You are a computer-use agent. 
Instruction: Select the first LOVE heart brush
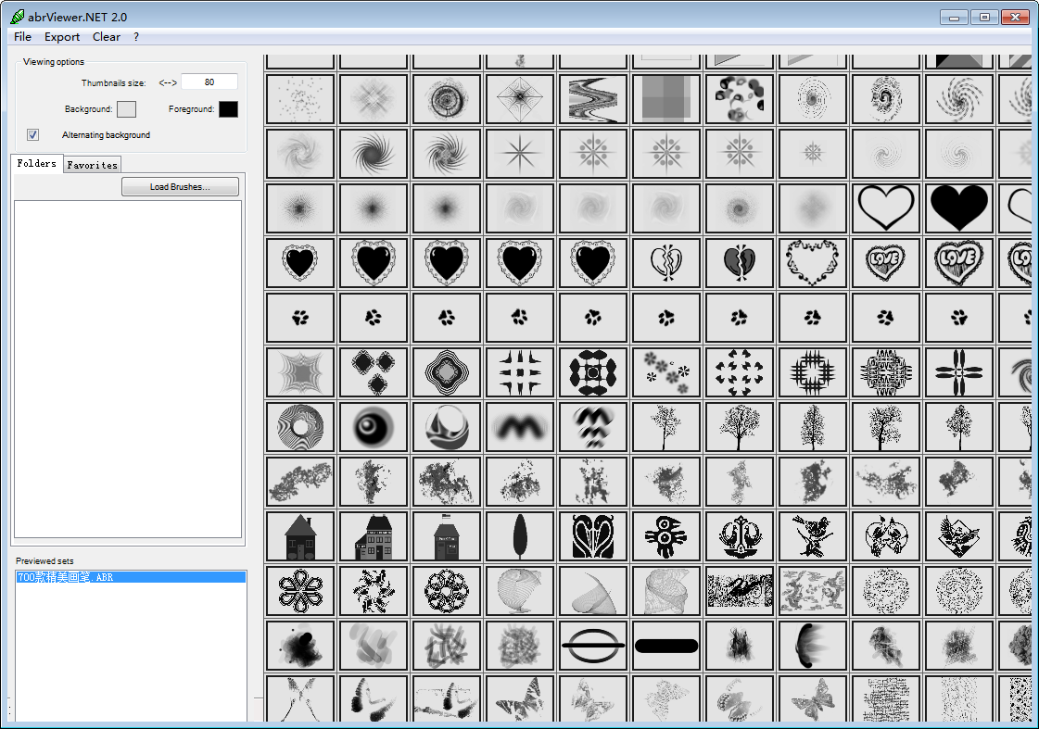[886, 263]
